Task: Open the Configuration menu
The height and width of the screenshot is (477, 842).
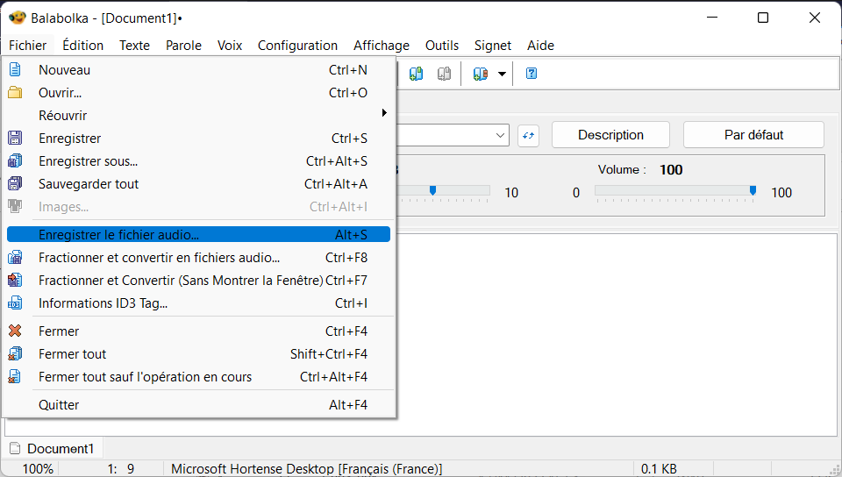Action: (x=297, y=46)
